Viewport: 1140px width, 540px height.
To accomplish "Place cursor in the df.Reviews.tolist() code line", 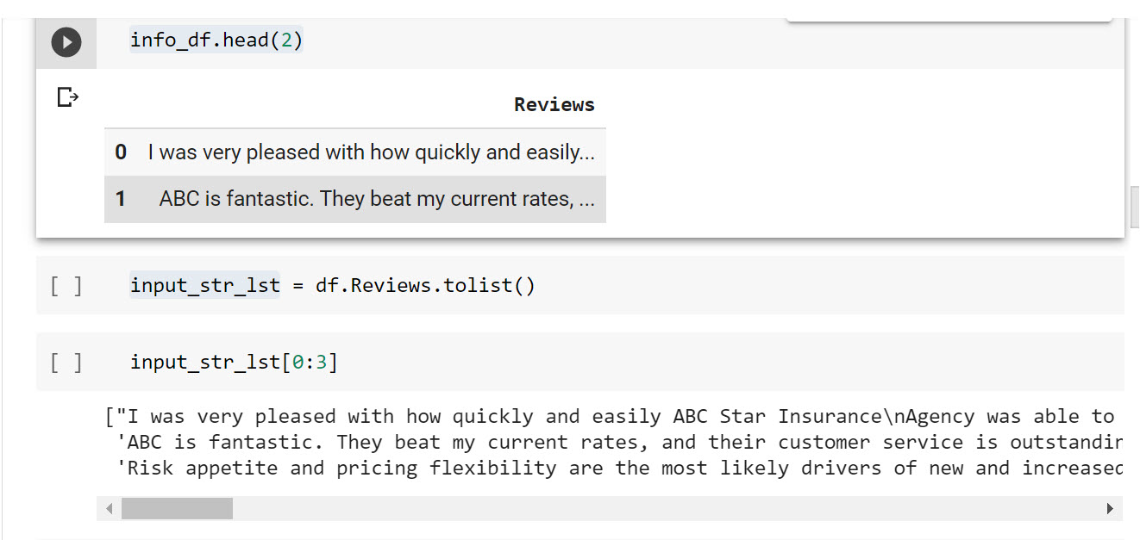I will [333, 285].
